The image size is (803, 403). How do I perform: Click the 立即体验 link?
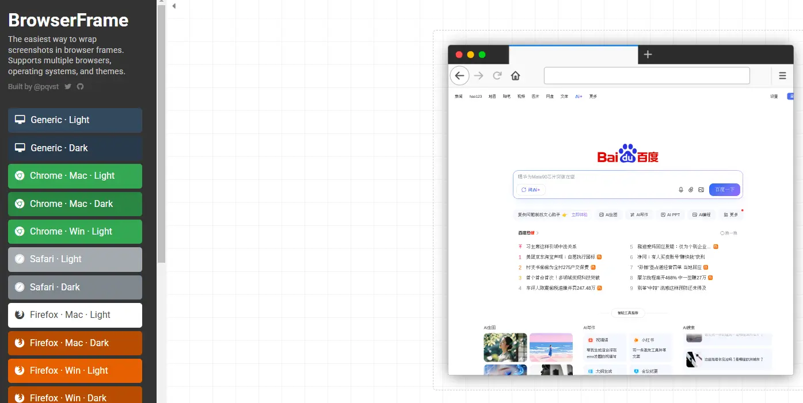(580, 214)
